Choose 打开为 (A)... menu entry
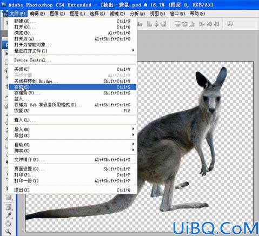Screen dimensions: 259x236 [x=72, y=39]
